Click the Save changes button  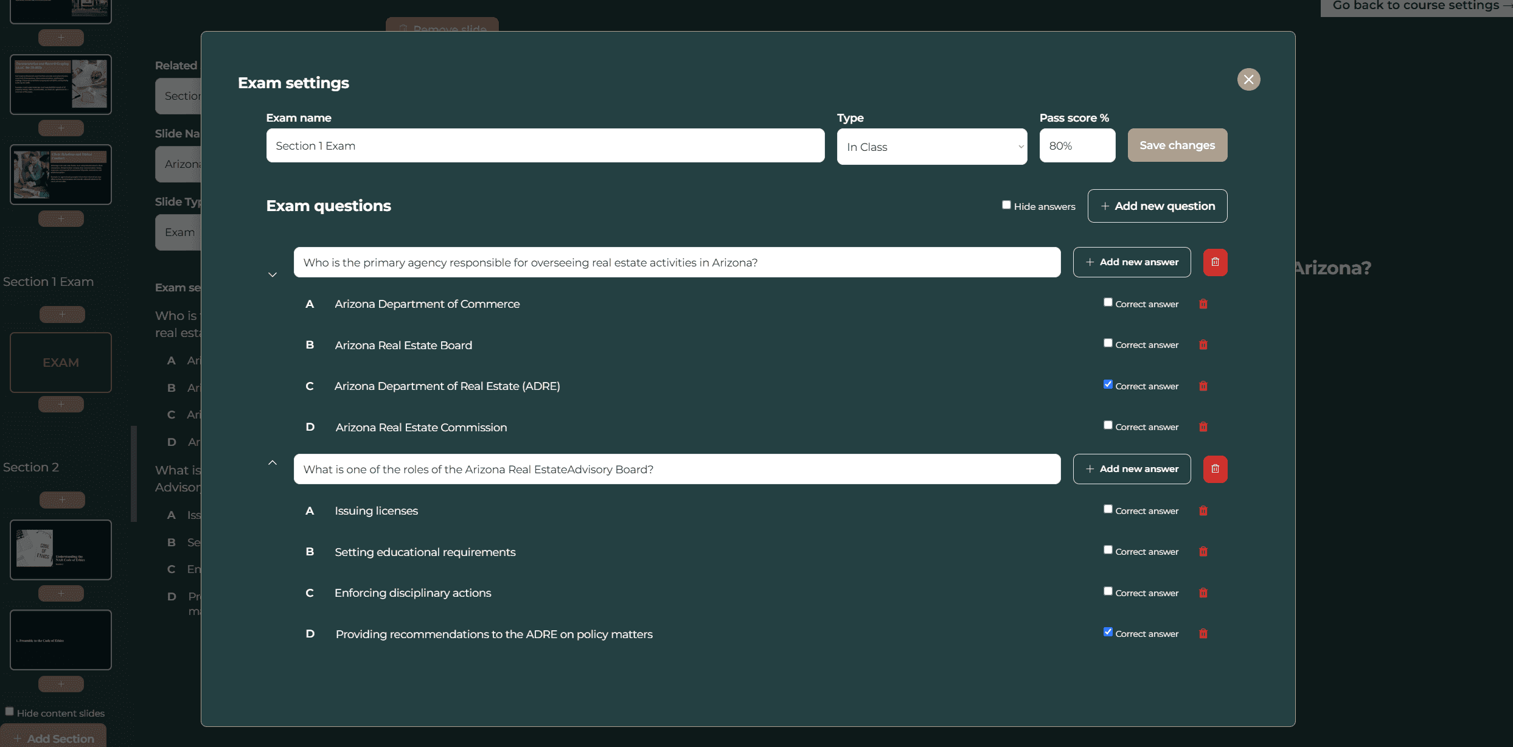(1177, 145)
